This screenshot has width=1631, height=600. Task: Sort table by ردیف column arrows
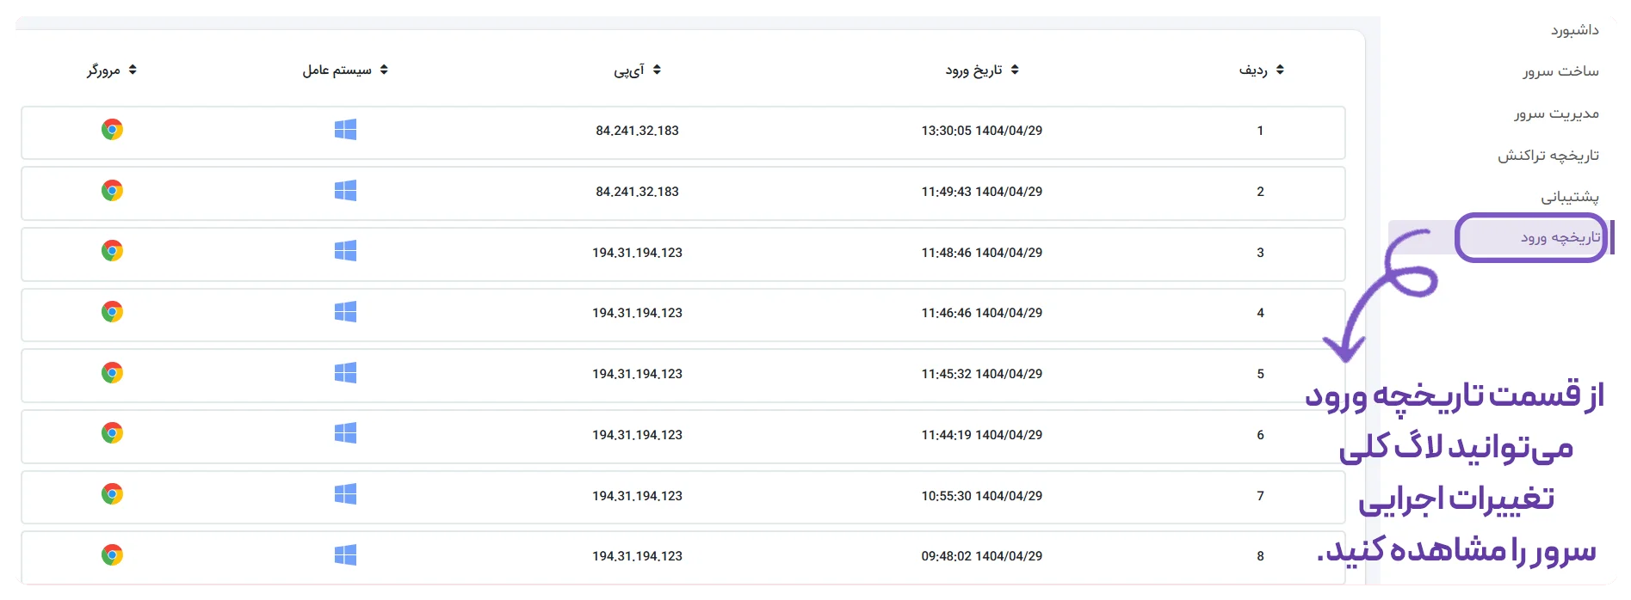1280,70
